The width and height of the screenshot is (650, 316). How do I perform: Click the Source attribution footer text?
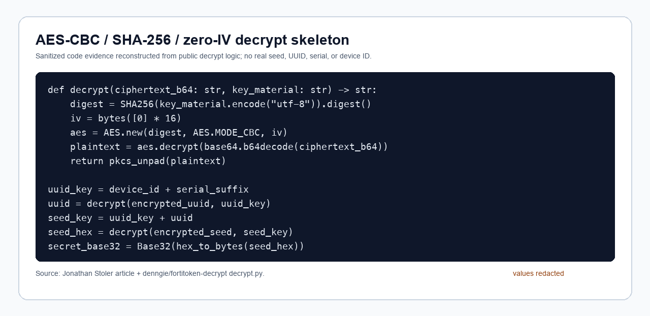pyautogui.click(x=150, y=273)
